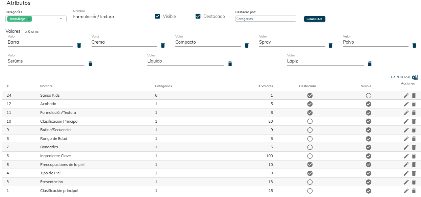Viewport: 421px width, 197px height.
Task: Open the Categorías dropdown arrow
Action: pyautogui.click(x=61, y=19)
